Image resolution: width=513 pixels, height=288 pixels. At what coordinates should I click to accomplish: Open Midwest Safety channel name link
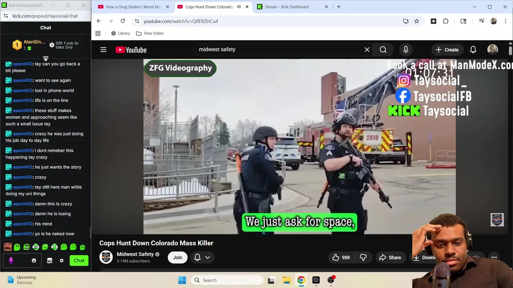135,254
